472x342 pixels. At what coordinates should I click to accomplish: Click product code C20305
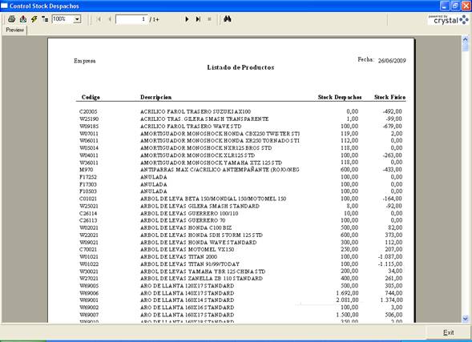coord(88,111)
